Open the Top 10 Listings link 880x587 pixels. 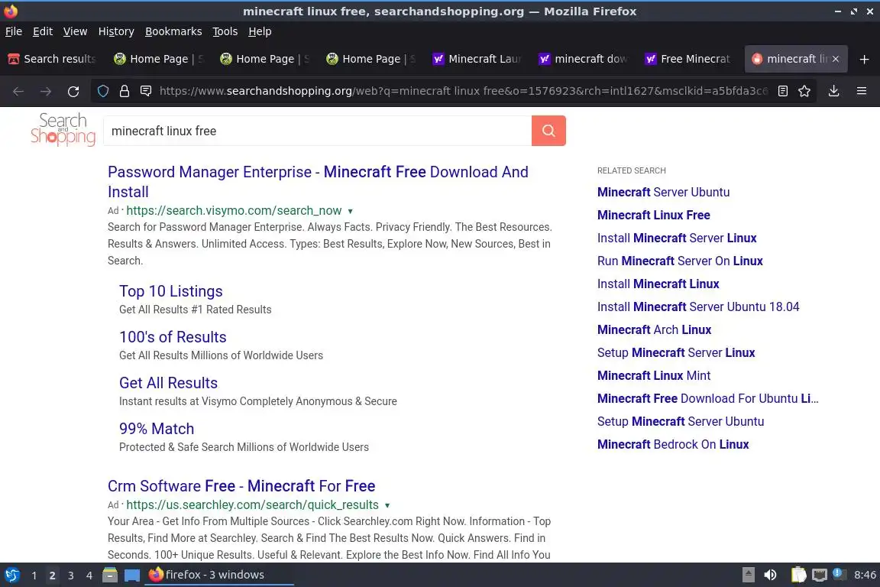170,291
